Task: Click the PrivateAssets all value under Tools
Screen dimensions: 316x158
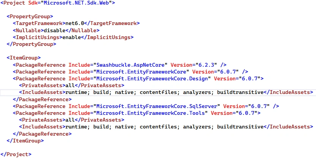Action: (x=70, y=120)
